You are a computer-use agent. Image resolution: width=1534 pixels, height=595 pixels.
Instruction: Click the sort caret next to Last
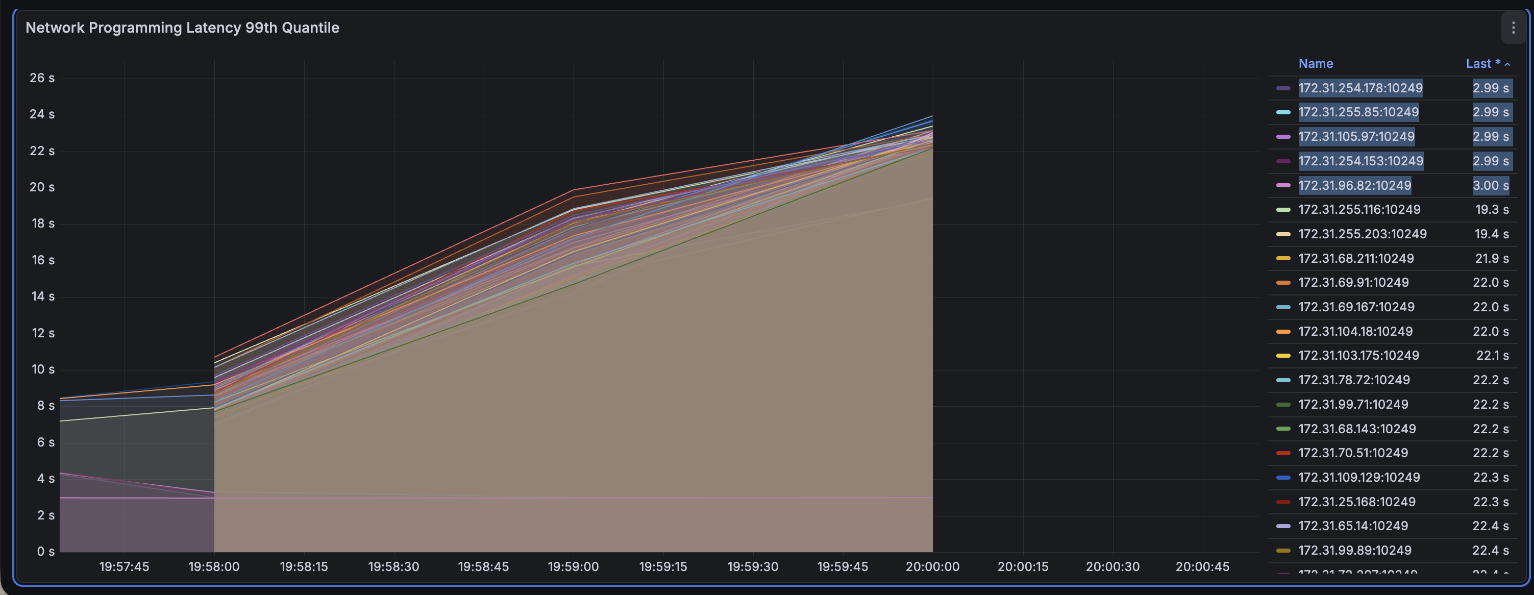tap(1506, 64)
